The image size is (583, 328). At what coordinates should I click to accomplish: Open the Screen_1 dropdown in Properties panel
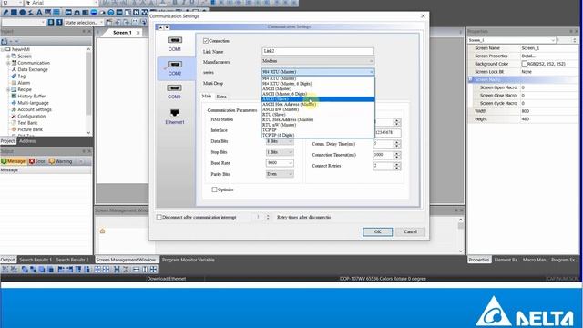512,40
